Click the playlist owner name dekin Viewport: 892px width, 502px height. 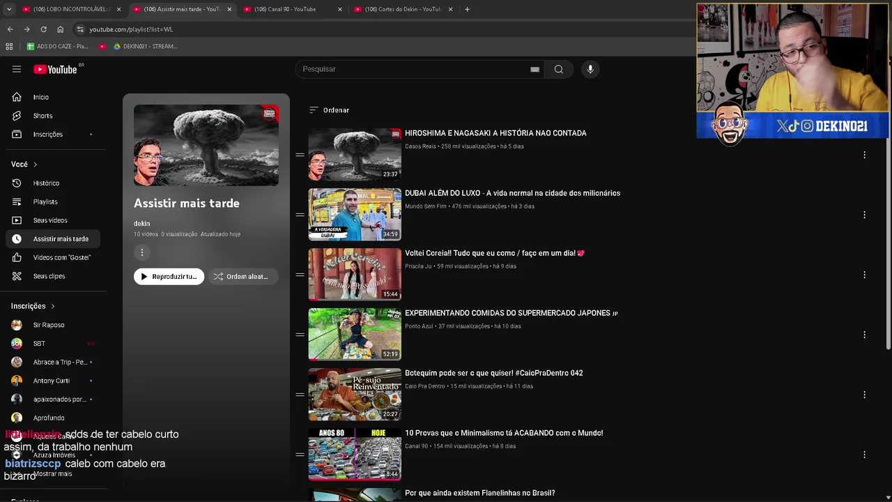(141, 224)
